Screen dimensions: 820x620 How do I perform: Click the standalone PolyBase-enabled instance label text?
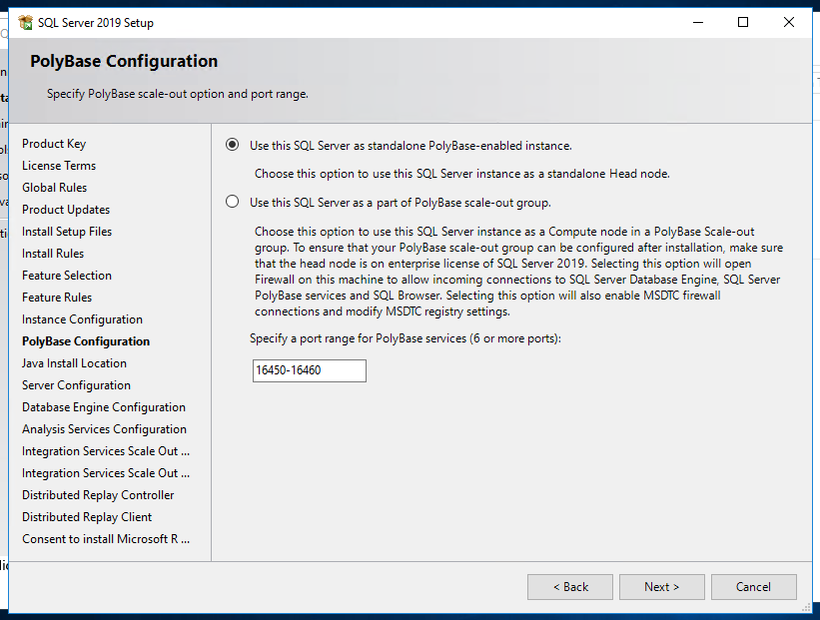coord(410,146)
